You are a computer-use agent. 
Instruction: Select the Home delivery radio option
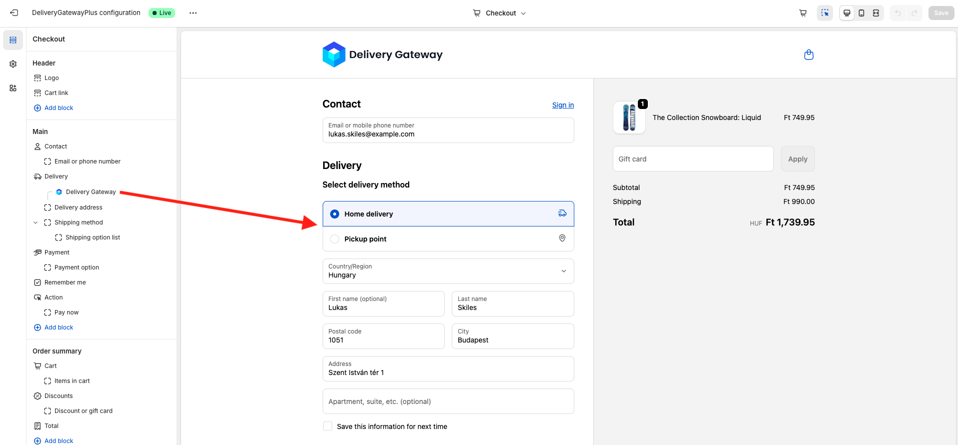pos(335,214)
